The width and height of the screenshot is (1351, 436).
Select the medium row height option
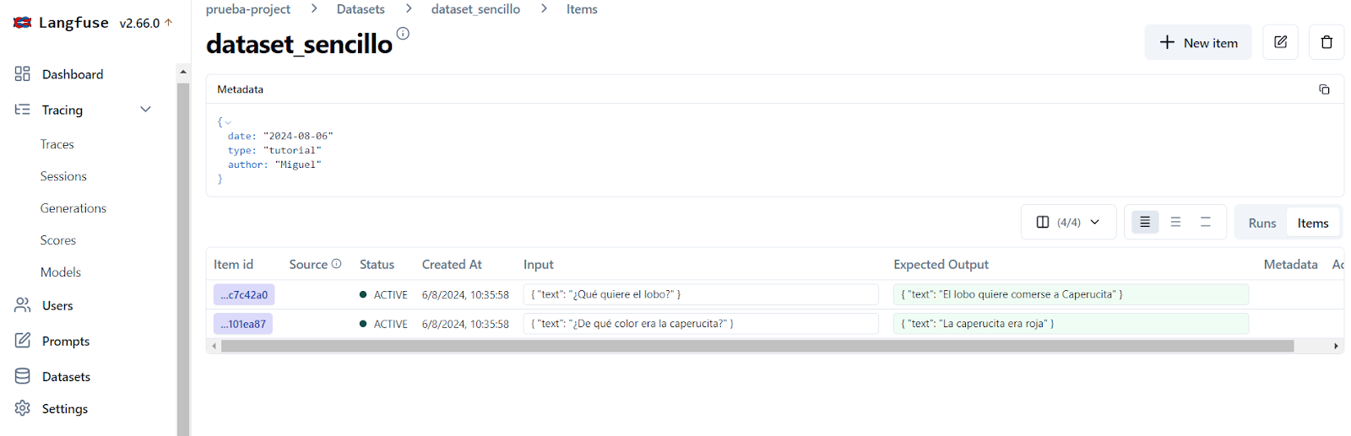tap(1175, 222)
